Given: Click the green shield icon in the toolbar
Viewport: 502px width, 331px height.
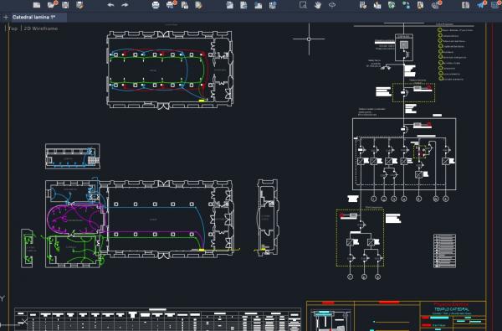Looking at the screenshot, I should point(392,5).
